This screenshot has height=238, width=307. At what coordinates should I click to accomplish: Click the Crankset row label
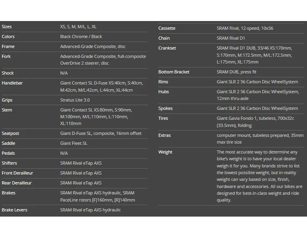(x=167, y=48)
